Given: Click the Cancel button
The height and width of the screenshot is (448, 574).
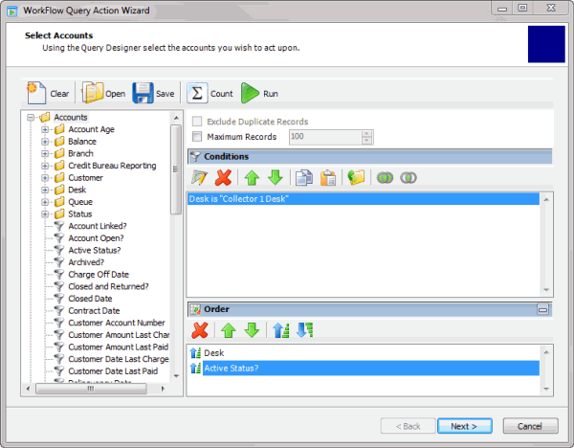Looking at the screenshot, I should pyautogui.click(x=530, y=425).
